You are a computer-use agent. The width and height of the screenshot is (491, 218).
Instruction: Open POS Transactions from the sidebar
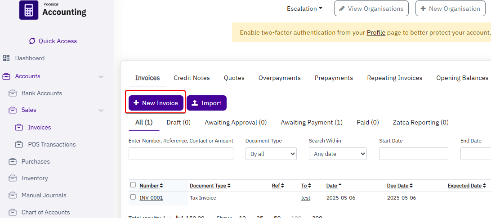tap(51, 144)
